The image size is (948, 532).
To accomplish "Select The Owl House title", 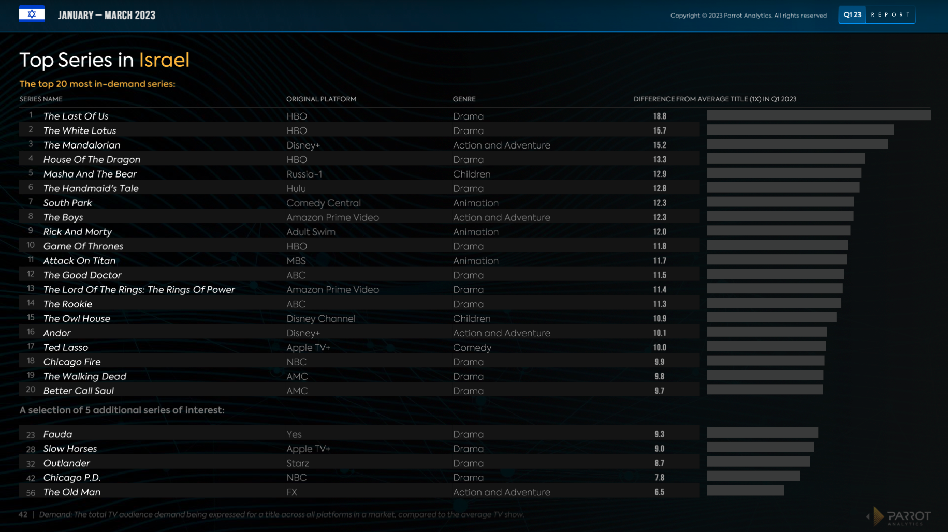I will coord(77,319).
